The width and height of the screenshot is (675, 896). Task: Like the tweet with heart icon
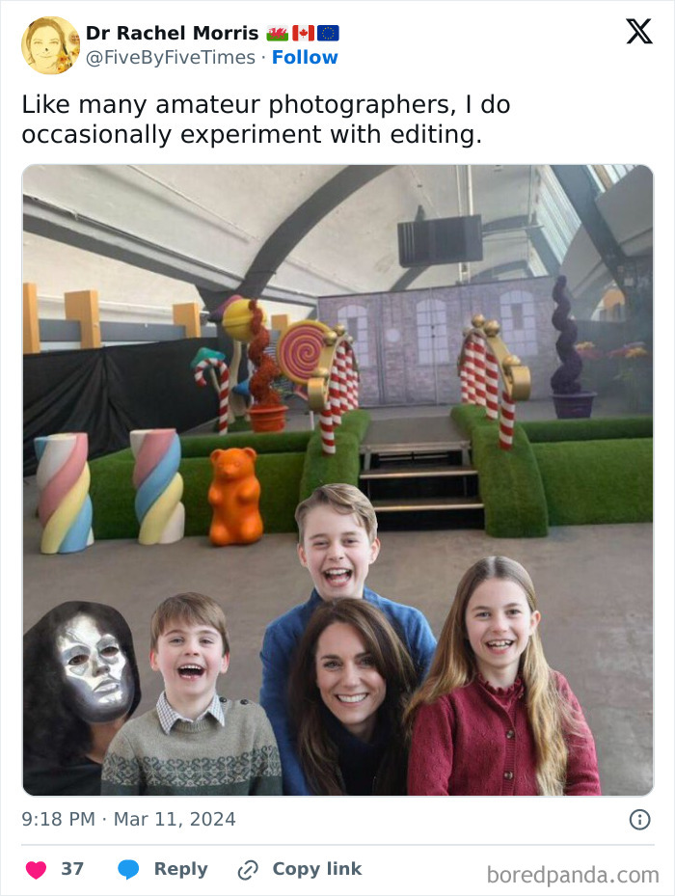[36, 870]
